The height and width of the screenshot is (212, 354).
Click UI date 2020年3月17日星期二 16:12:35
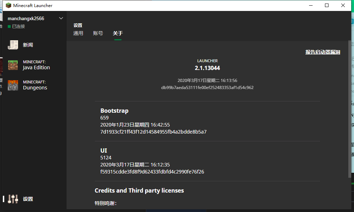[x=135, y=165]
